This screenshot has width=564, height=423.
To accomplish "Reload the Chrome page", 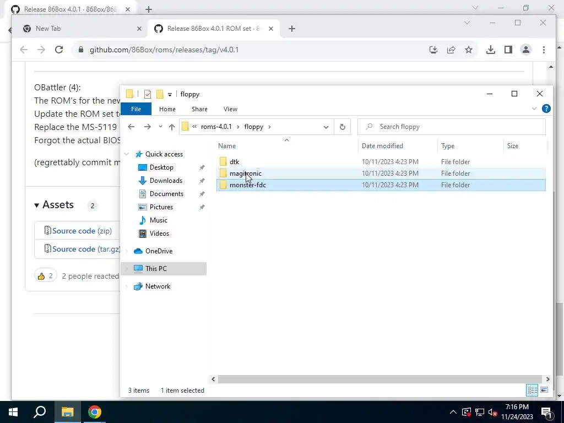I will [59, 50].
